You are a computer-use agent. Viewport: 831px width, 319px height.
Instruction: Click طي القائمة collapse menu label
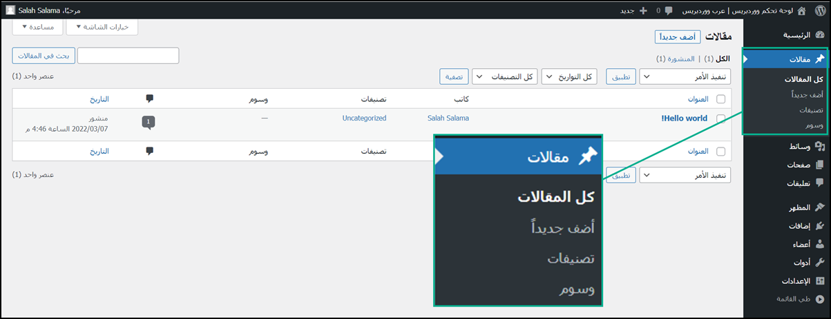pos(794,299)
